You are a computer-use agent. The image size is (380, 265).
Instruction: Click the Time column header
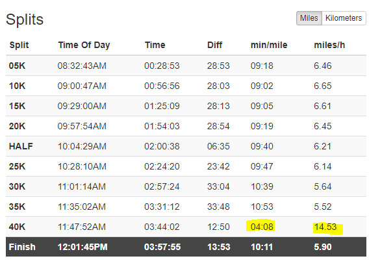(155, 45)
